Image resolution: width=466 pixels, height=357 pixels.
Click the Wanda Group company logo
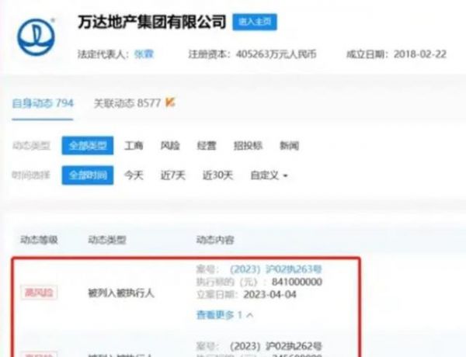coord(37,37)
